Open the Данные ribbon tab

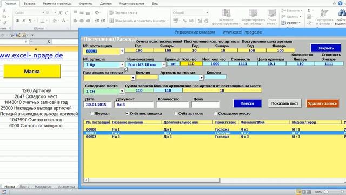(x=106, y=4)
